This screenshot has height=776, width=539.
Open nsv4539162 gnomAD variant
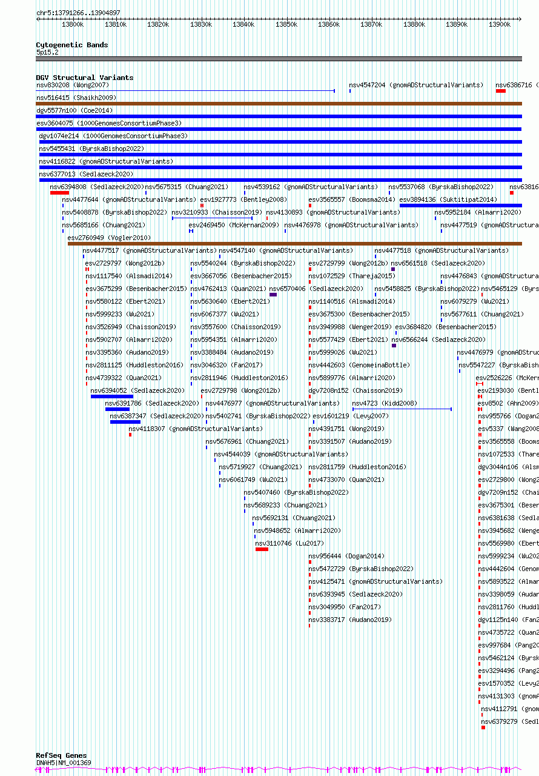(311, 187)
